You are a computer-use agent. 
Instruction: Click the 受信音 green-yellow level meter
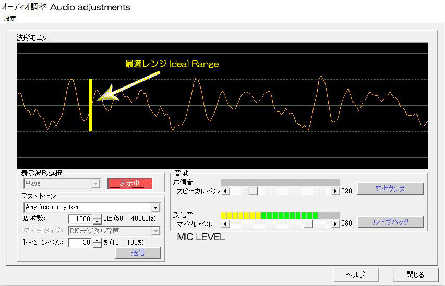point(280,216)
